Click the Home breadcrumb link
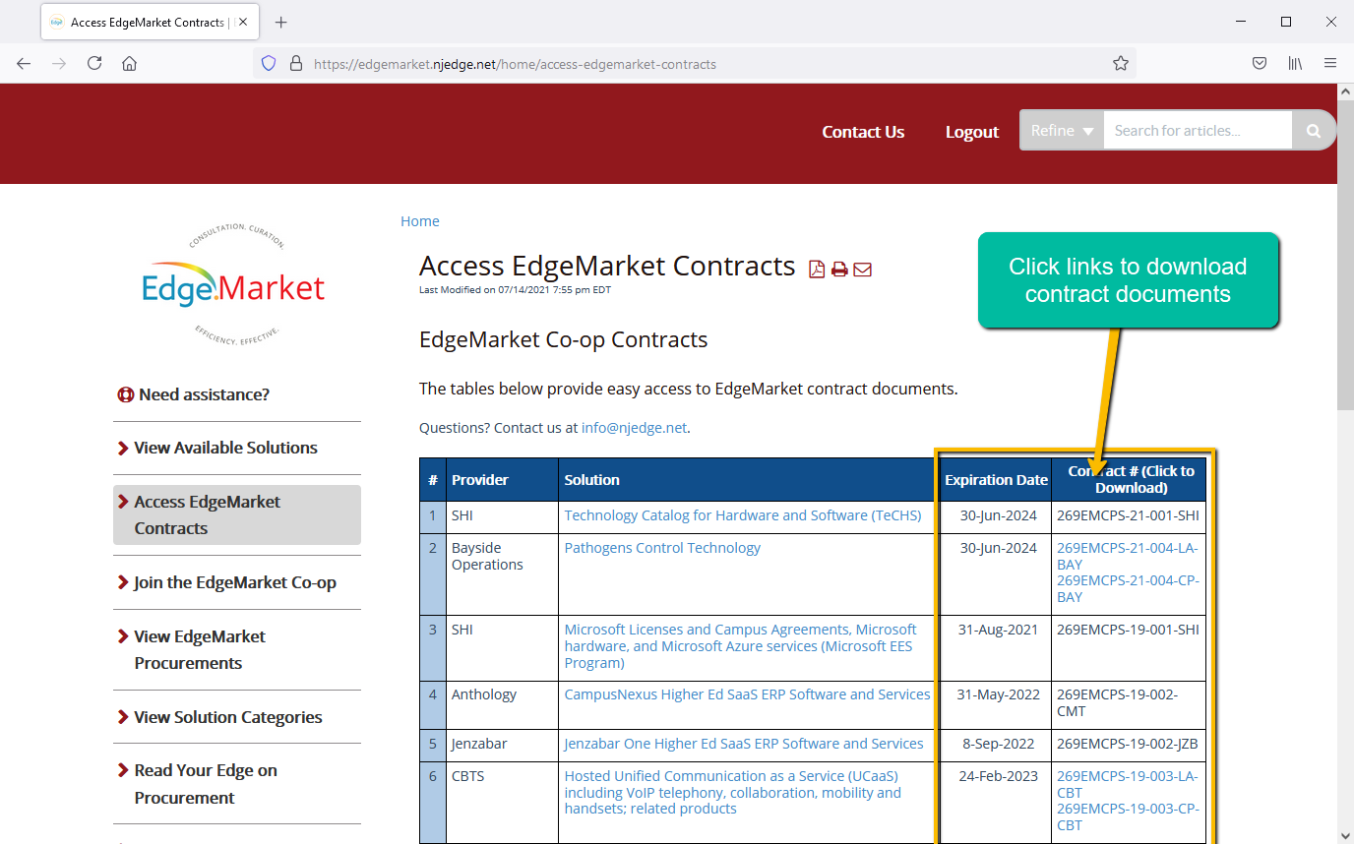Screen dimensions: 1354x844 pos(420,221)
